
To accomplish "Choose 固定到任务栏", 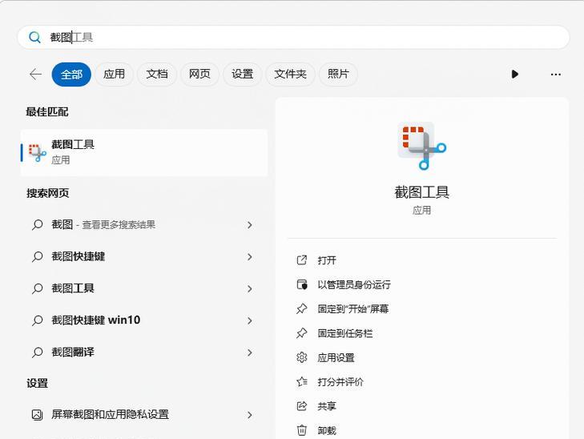I will (x=345, y=333).
